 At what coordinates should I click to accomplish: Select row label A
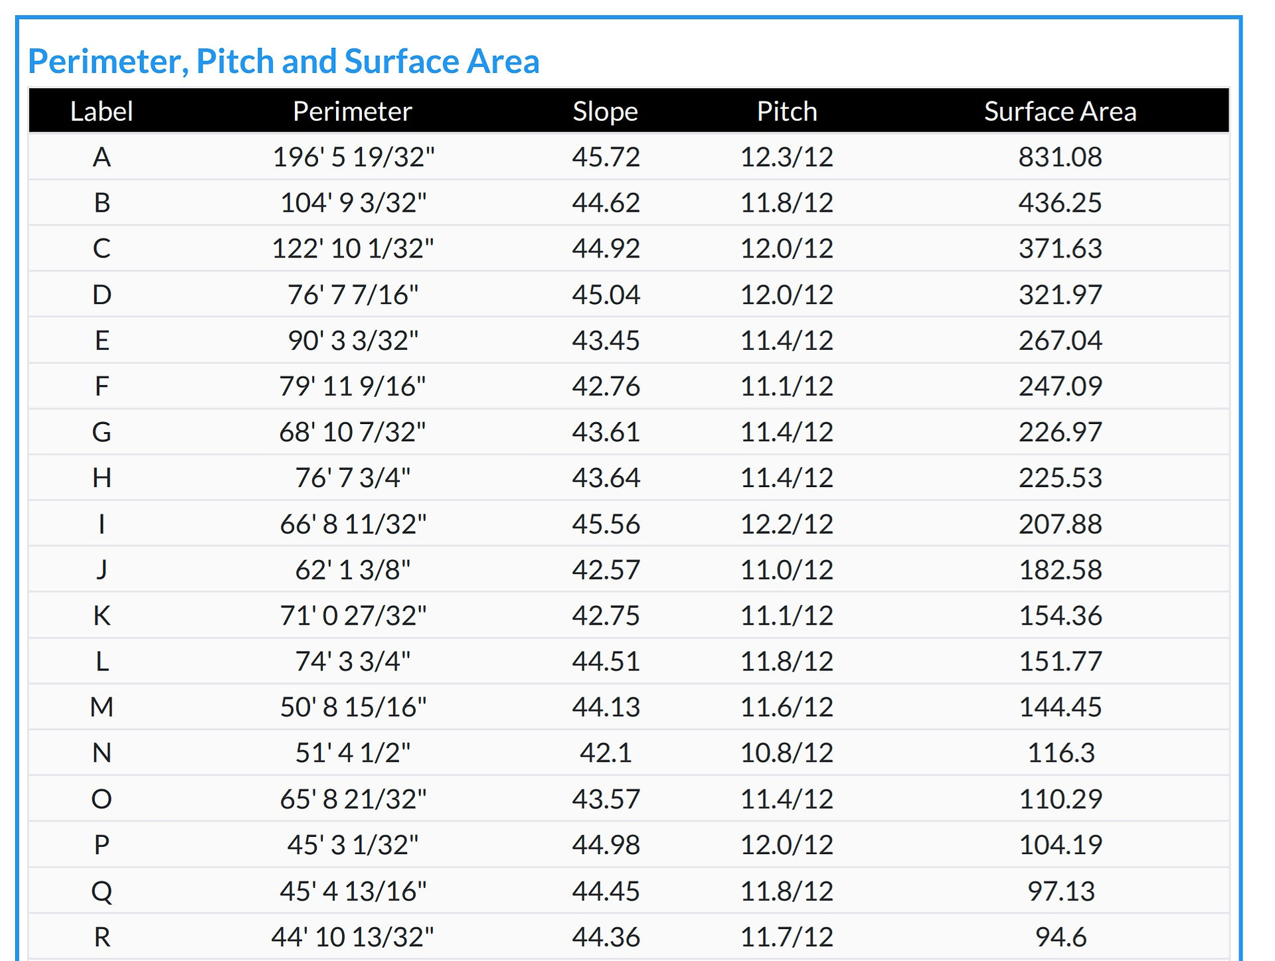[102, 157]
